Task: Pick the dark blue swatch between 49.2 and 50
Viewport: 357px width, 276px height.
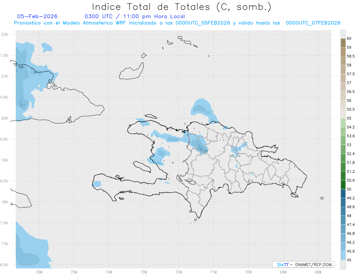Action: pyautogui.click(x=343, y=194)
